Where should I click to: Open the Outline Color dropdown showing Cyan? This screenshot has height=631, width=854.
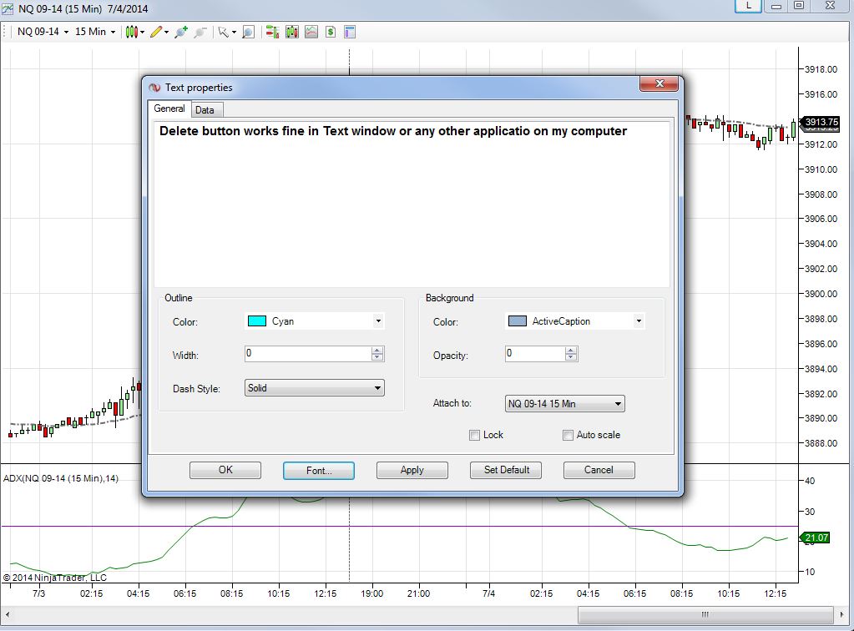coord(314,321)
